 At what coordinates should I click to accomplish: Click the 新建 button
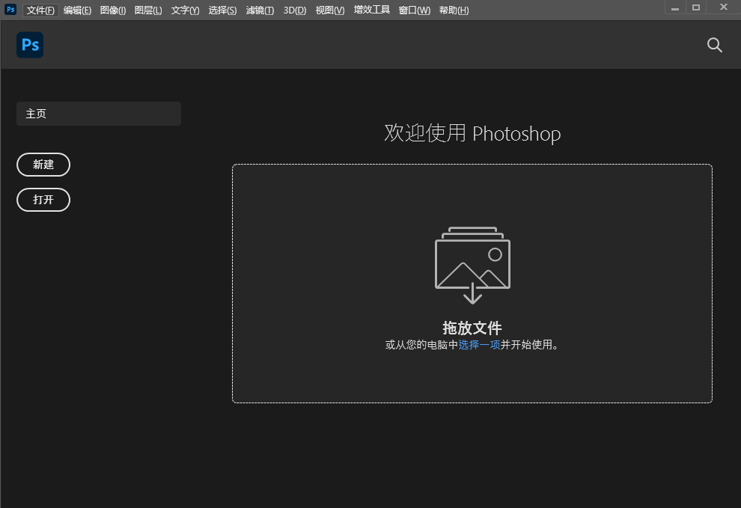tap(43, 165)
